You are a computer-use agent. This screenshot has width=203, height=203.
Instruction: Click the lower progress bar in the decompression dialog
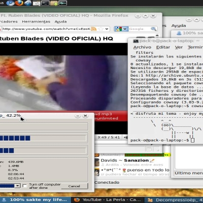43,151
